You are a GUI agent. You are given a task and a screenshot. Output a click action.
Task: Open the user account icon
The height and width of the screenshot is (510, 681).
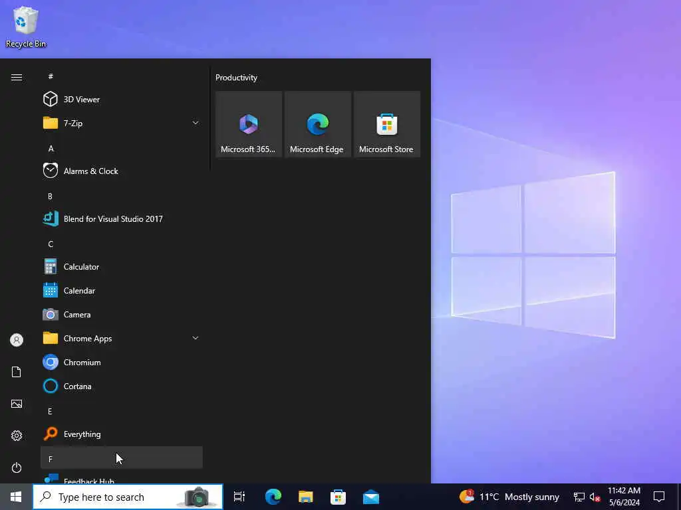pyautogui.click(x=17, y=340)
